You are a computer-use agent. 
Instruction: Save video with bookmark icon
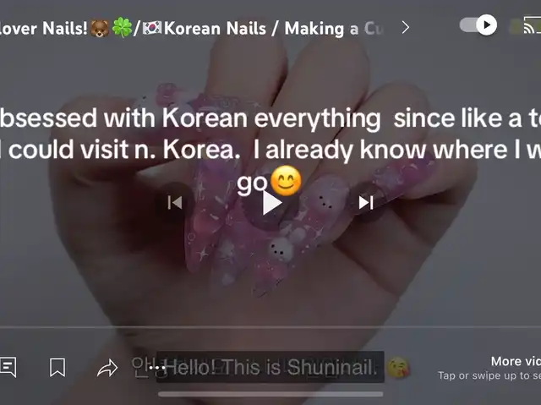click(x=57, y=368)
